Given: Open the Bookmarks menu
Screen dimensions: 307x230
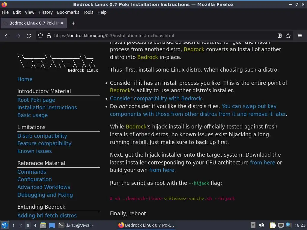Looking at the screenshot, I should tap(68, 12).
